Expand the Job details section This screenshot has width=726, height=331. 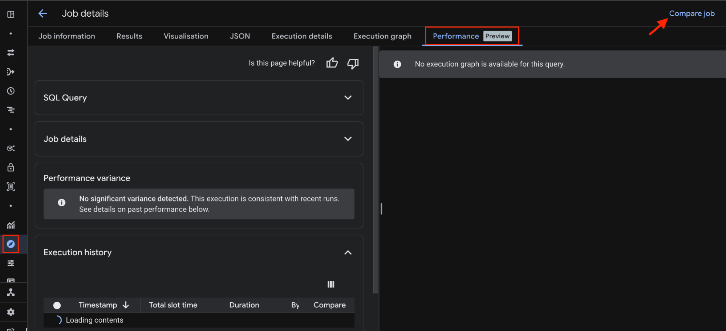click(348, 139)
